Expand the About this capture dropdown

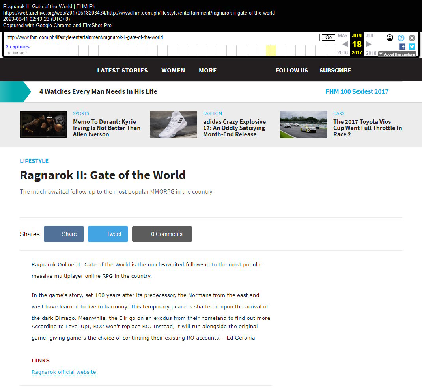[397, 54]
